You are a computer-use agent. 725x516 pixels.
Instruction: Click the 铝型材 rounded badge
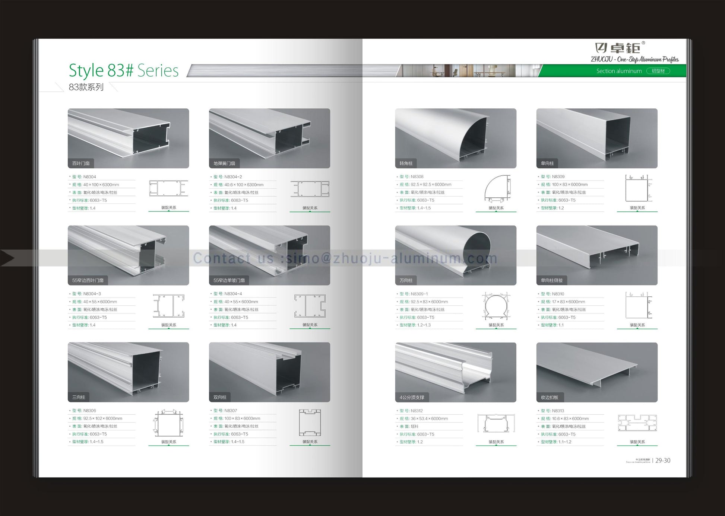click(x=658, y=71)
